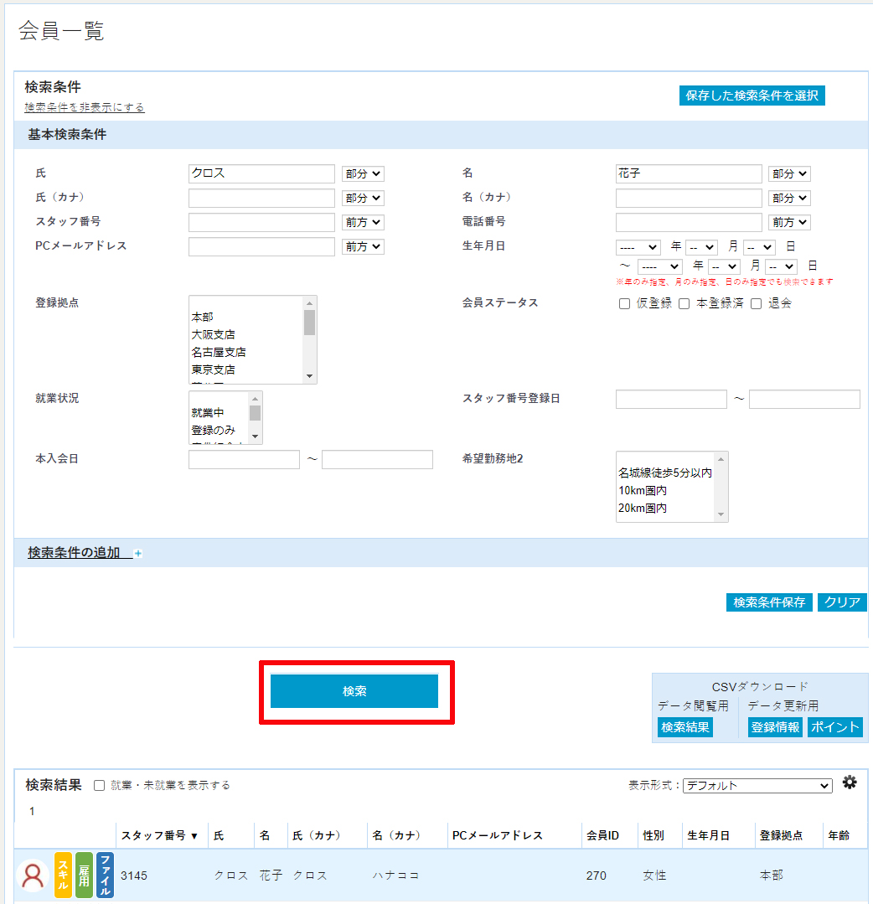This screenshot has height=904, width=873.
Task: Open the birth year start dropdown
Action: click(x=638, y=247)
